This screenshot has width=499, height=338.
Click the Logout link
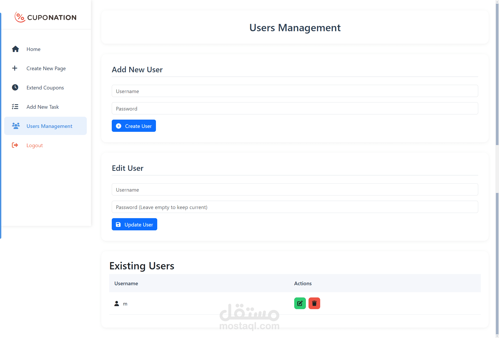coord(35,145)
